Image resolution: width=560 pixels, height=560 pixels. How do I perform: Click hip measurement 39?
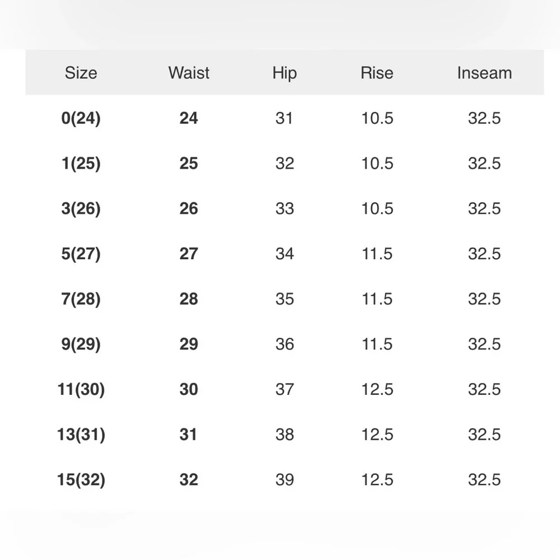click(x=284, y=480)
